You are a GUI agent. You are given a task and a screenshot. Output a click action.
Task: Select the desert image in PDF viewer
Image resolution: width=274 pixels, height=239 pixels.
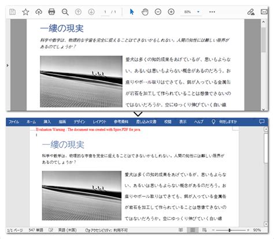coord(81,81)
